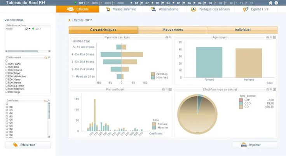Select ROIX La ferme establishment
Viewport: 286px width, 156px height.
point(15,86)
